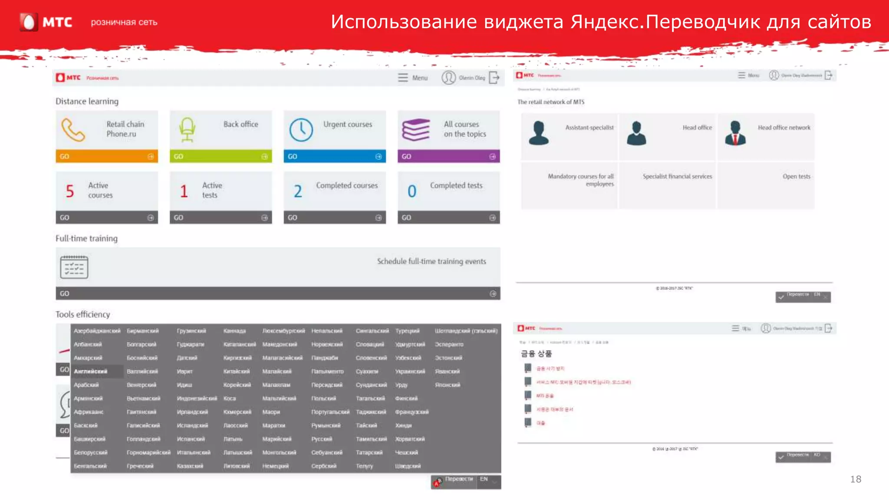Open Specialist financial services tile

tap(667, 186)
